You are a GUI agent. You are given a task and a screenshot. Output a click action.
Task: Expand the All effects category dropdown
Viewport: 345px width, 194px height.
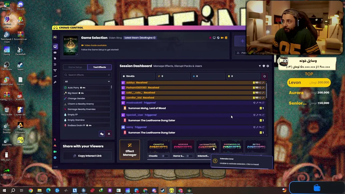[x=87, y=82]
